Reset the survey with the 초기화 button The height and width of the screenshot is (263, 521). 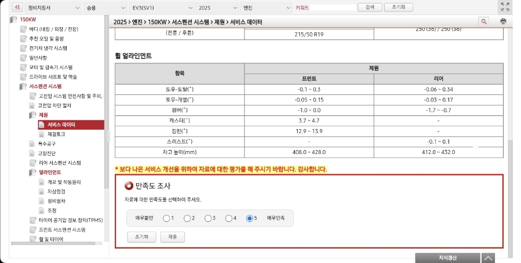[x=141, y=237]
